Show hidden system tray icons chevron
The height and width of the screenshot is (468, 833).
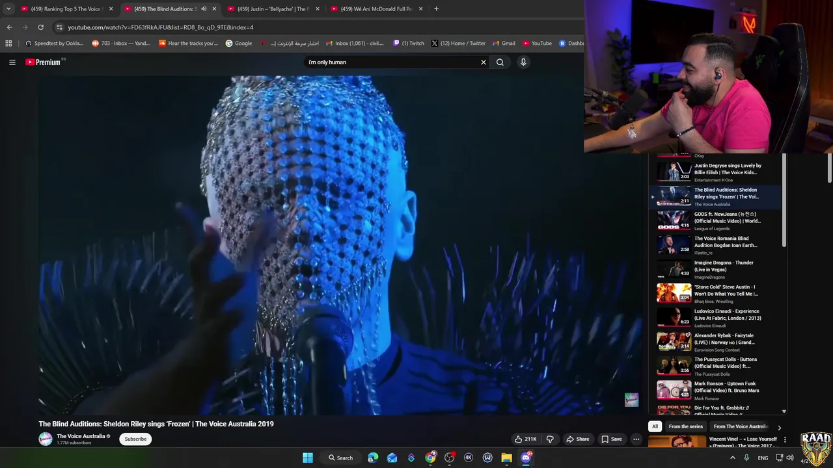click(x=732, y=458)
